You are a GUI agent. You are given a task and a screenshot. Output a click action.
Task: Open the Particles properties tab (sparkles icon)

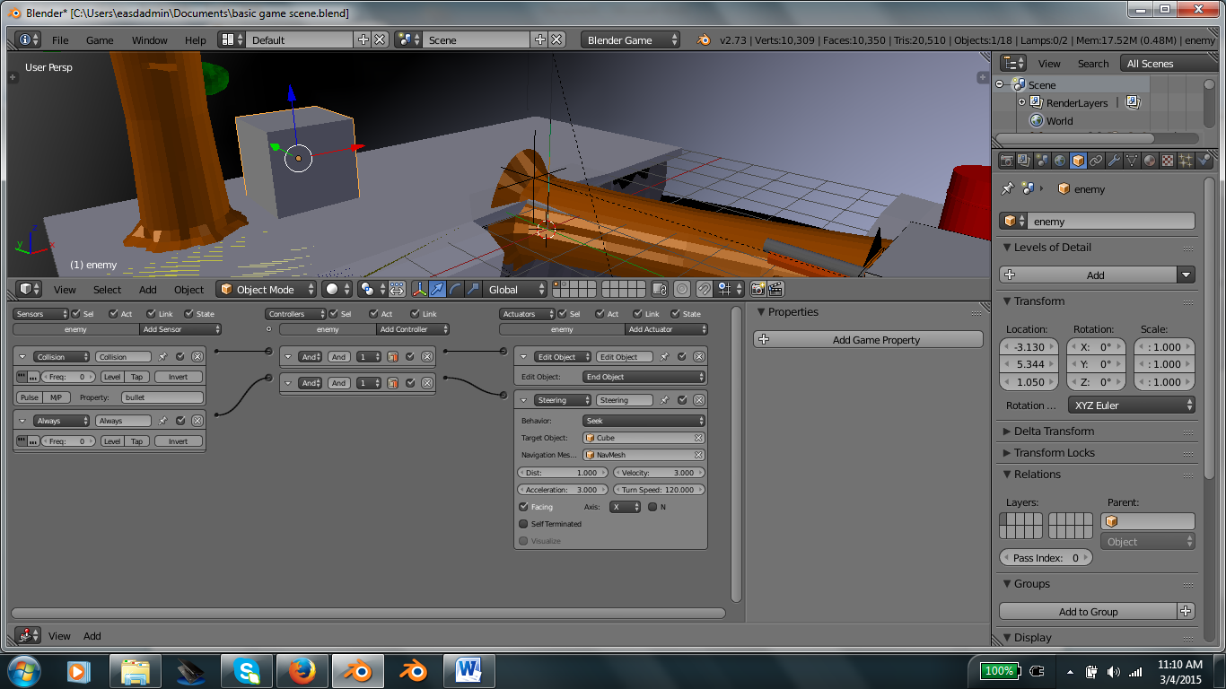coord(1186,161)
